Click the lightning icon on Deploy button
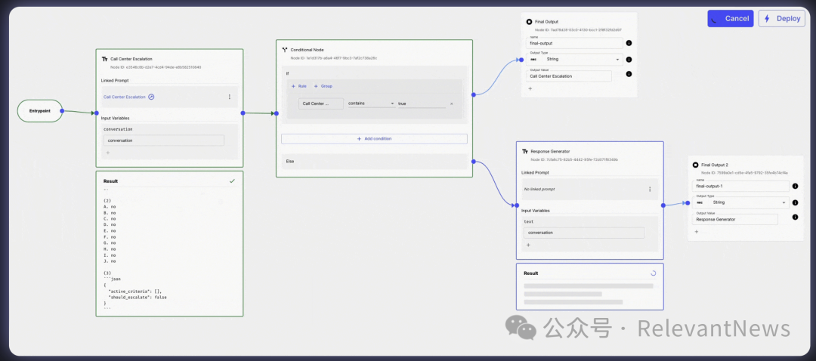 (x=767, y=19)
